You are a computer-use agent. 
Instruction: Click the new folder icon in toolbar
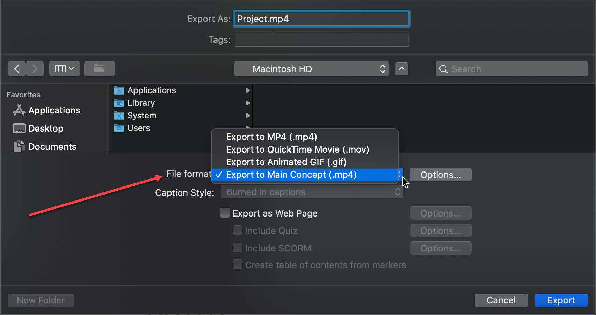pos(99,69)
